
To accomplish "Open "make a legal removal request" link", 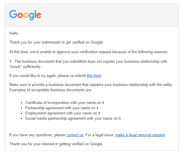I will point(140,135).
